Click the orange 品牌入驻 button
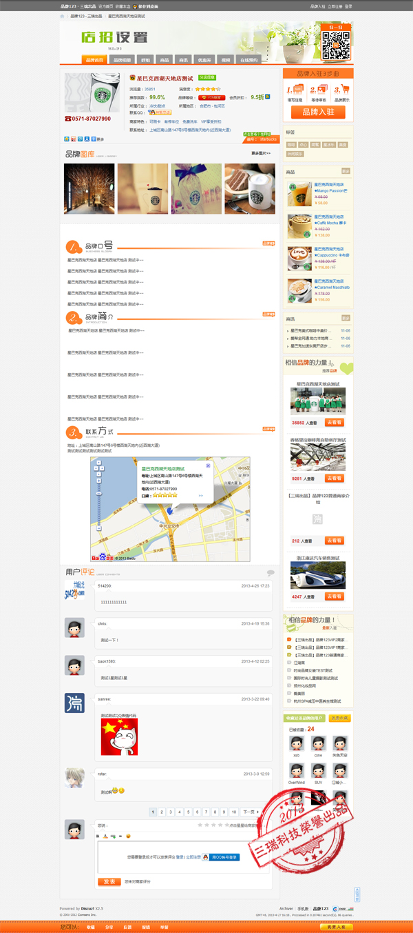The width and height of the screenshot is (413, 933). pos(319,112)
